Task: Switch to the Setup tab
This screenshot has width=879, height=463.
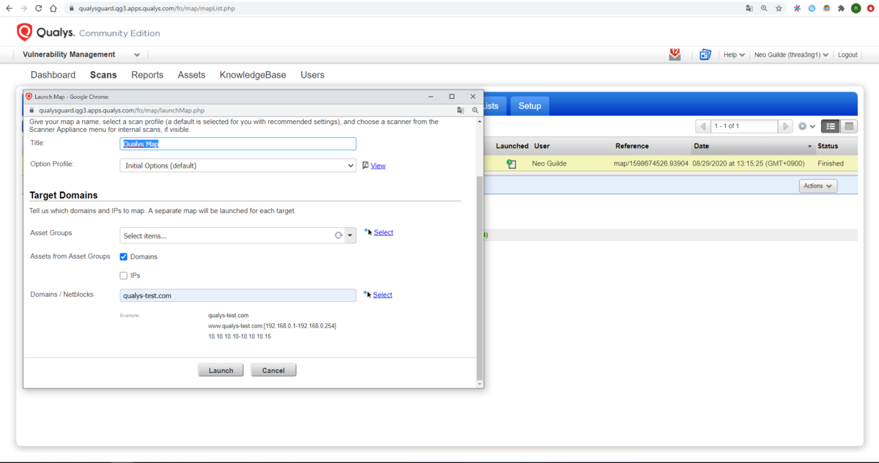Action: tap(530, 105)
